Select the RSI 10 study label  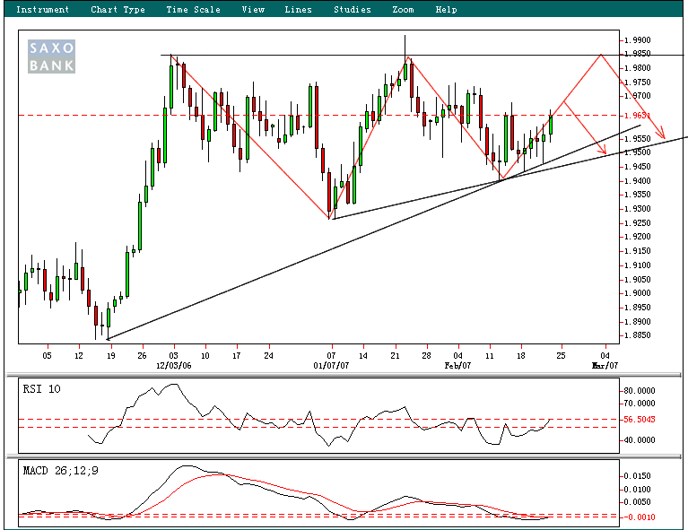pos(41,389)
